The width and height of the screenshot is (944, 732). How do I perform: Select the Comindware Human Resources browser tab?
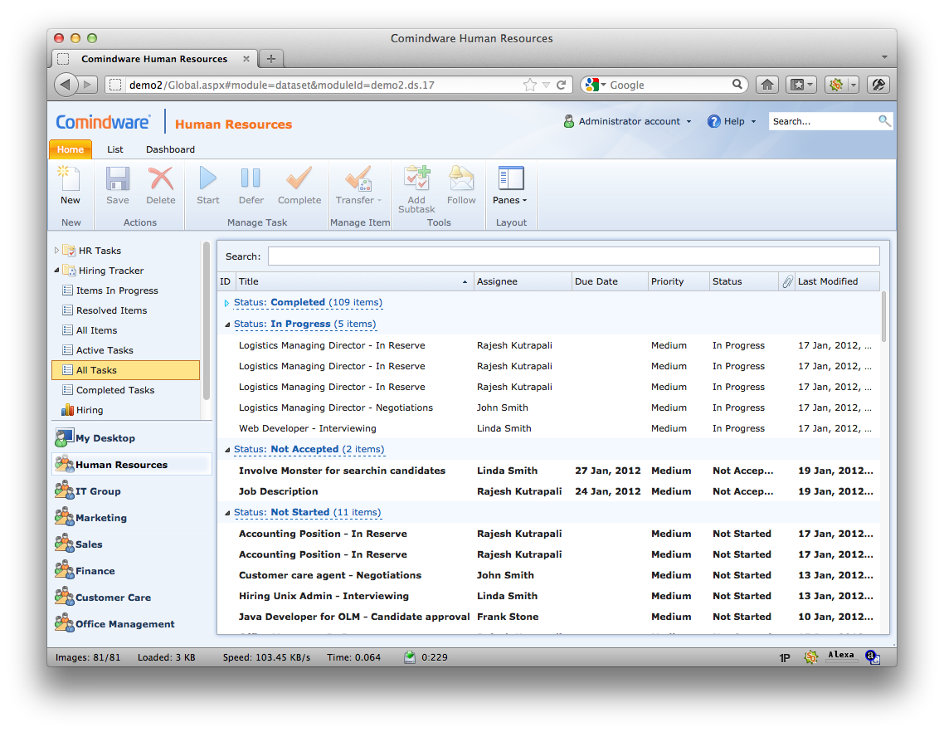tap(154, 58)
